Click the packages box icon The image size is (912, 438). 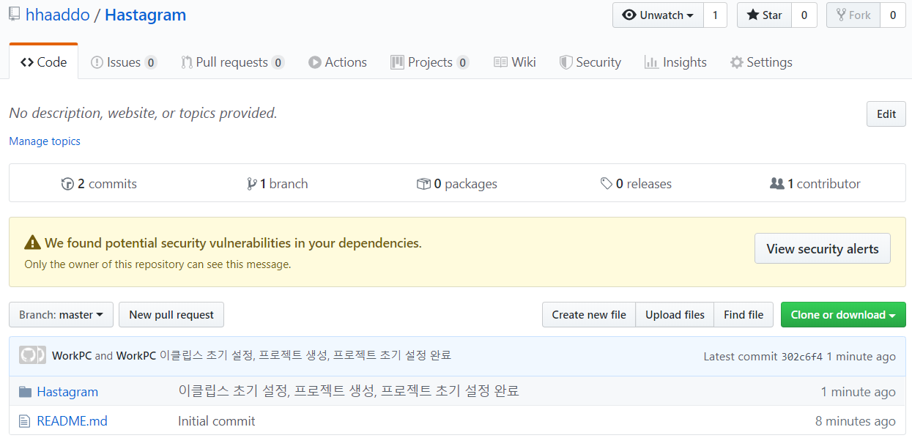(423, 184)
